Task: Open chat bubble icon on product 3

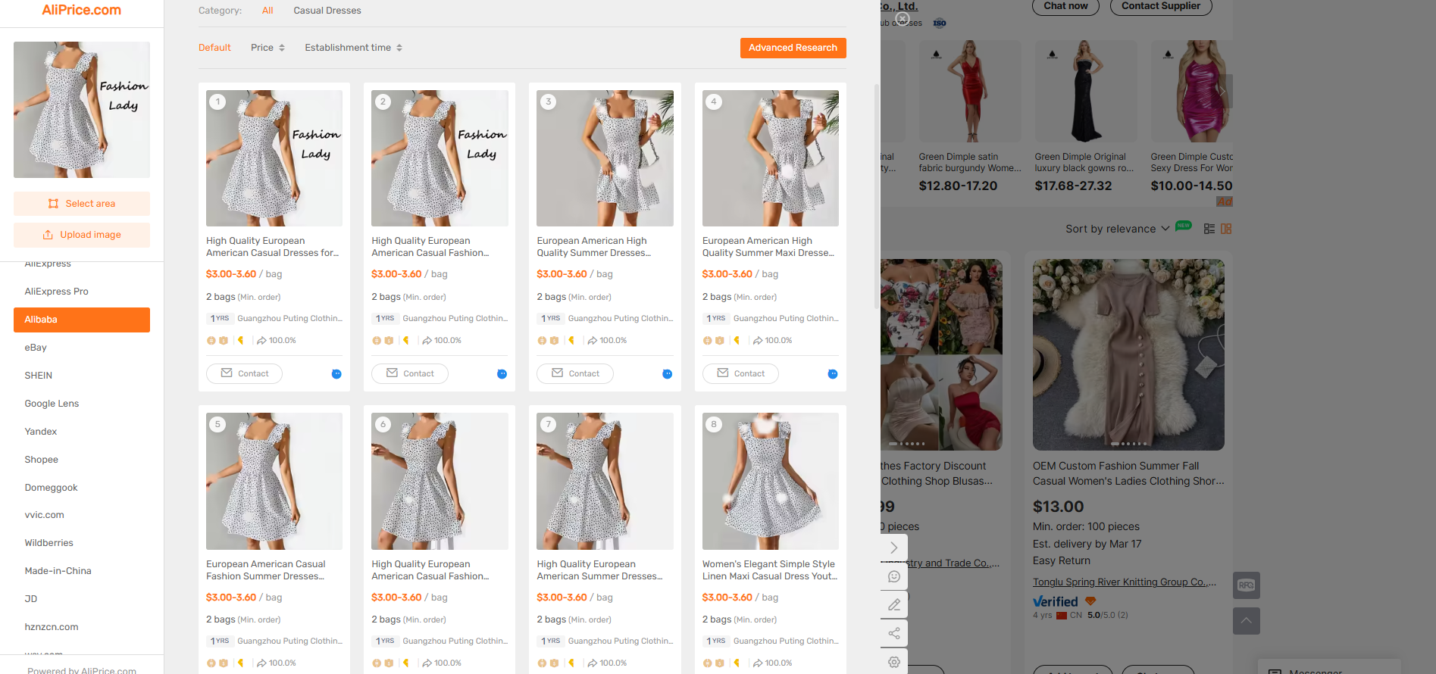Action: (x=667, y=374)
